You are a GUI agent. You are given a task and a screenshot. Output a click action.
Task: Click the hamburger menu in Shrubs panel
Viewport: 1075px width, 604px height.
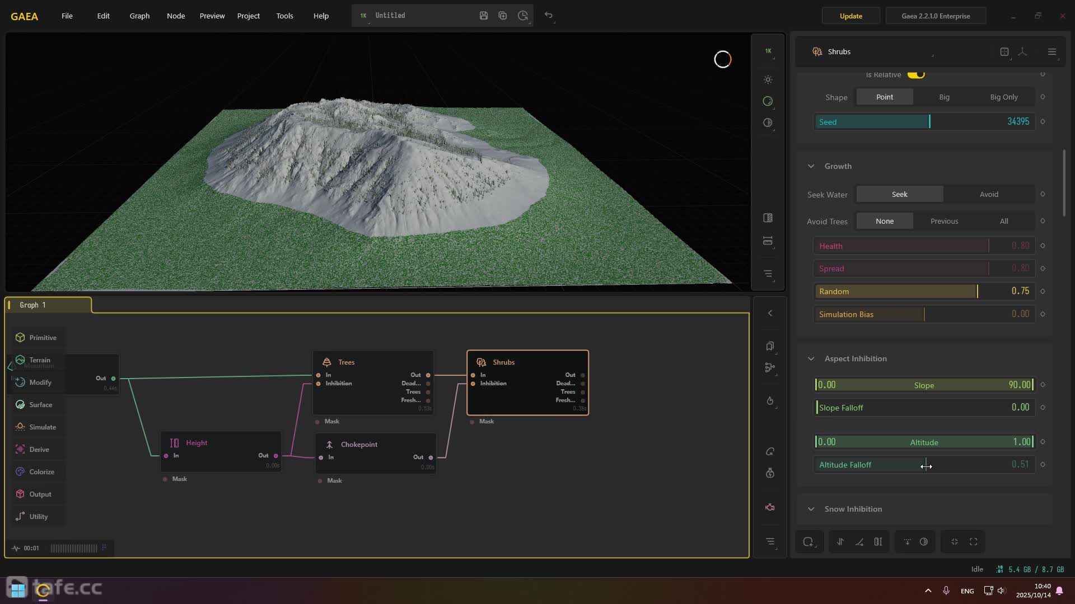pos(1052,51)
